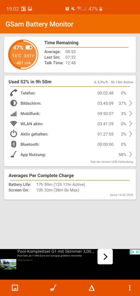Tap the Bildschirm brightness icon
This screenshot has width=140, height=296.
(14, 103)
